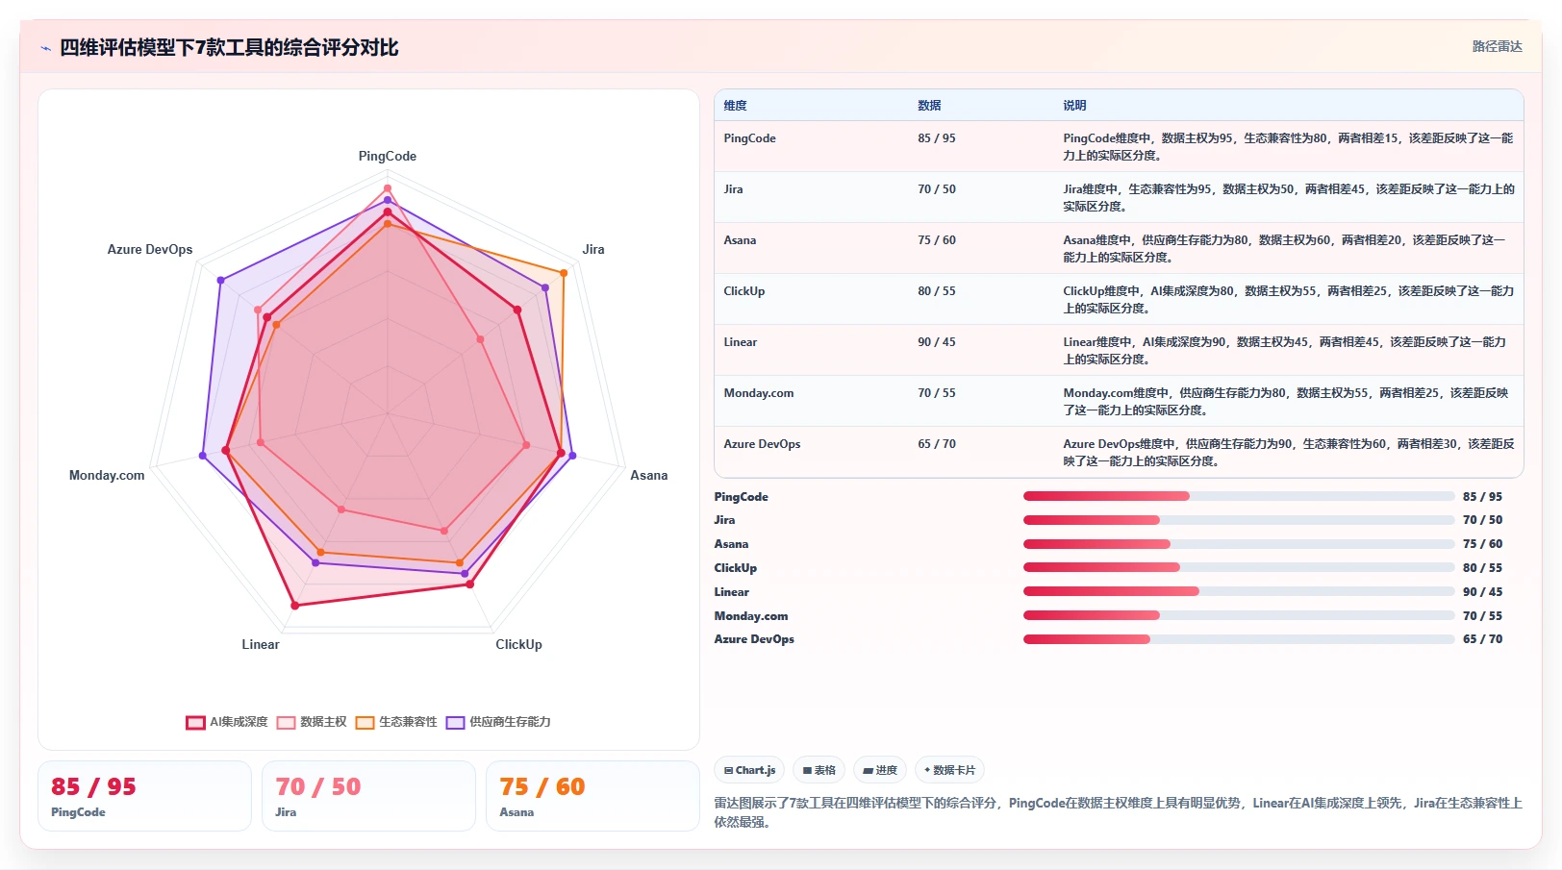Click the Linear progress bar

[1239, 591]
